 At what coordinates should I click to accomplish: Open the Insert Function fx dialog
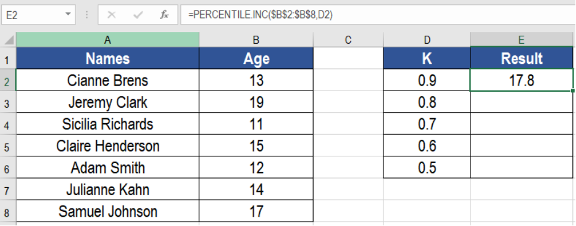(x=164, y=15)
